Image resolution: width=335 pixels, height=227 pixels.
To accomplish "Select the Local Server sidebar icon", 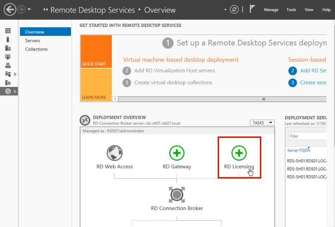I will [x=8, y=40].
